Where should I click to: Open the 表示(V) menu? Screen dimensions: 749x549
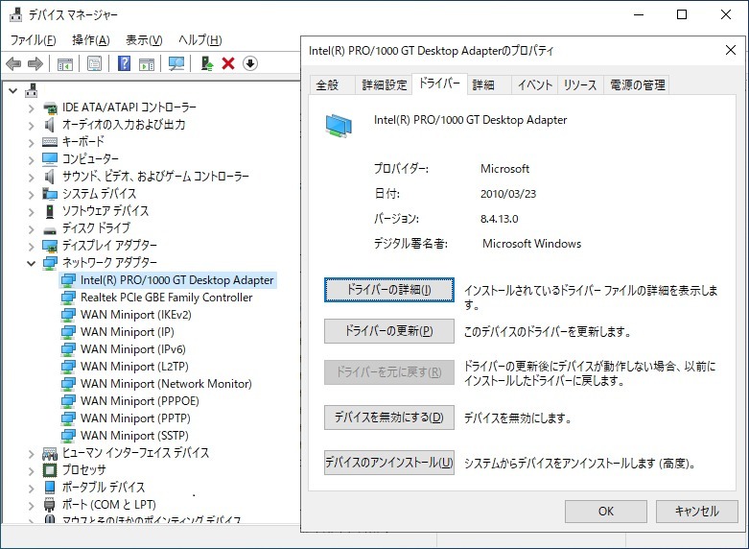(x=144, y=40)
